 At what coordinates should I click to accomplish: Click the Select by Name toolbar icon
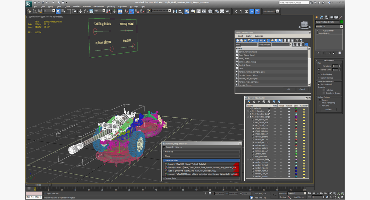63,11
